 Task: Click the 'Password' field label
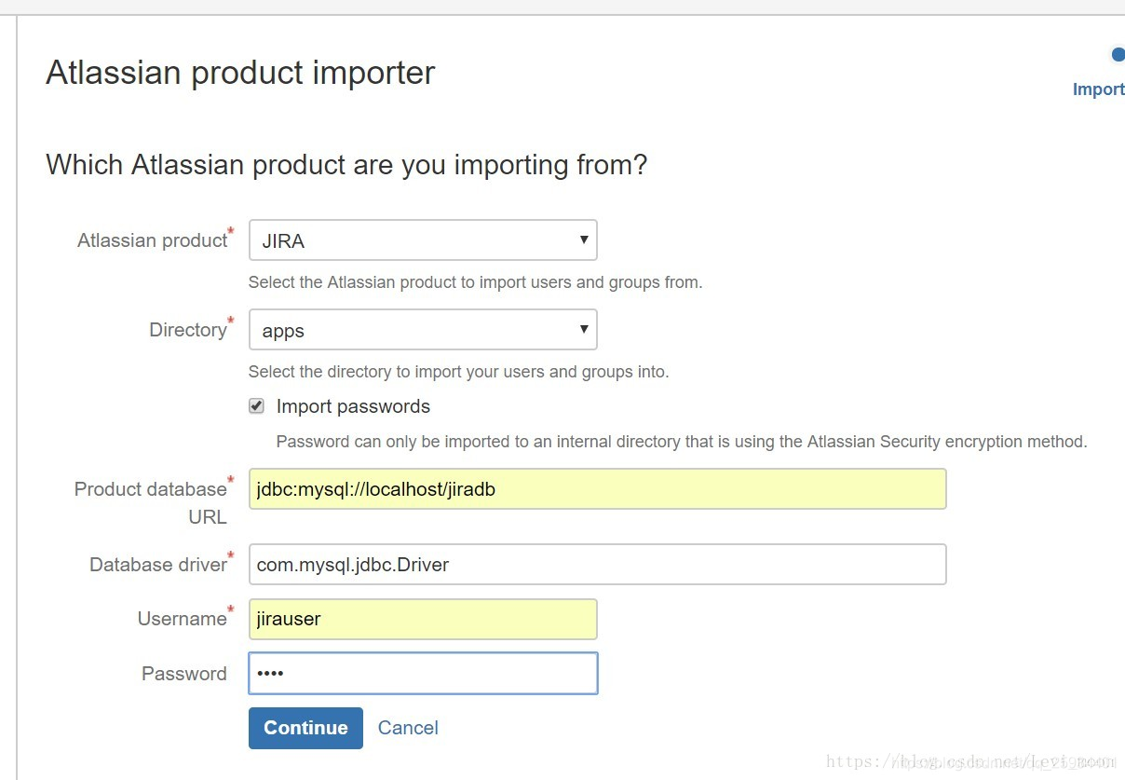[184, 674]
